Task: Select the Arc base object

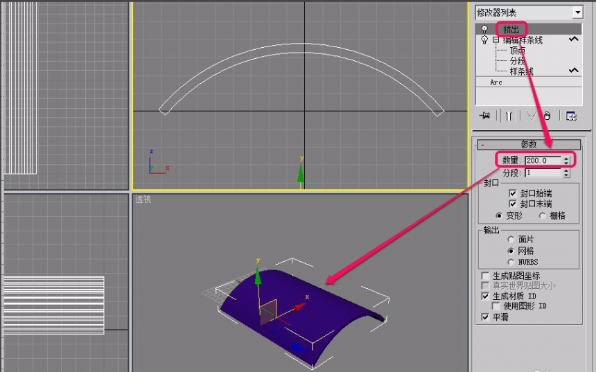Action: [x=496, y=82]
